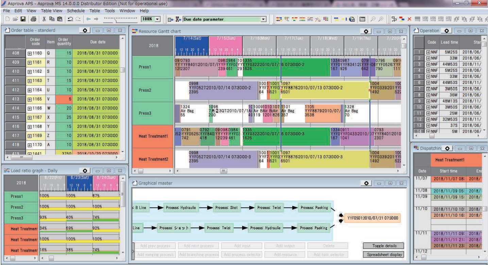The image size is (488, 265).
Task: Click the globe icon in toolbar
Action: (x=352, y=19)
